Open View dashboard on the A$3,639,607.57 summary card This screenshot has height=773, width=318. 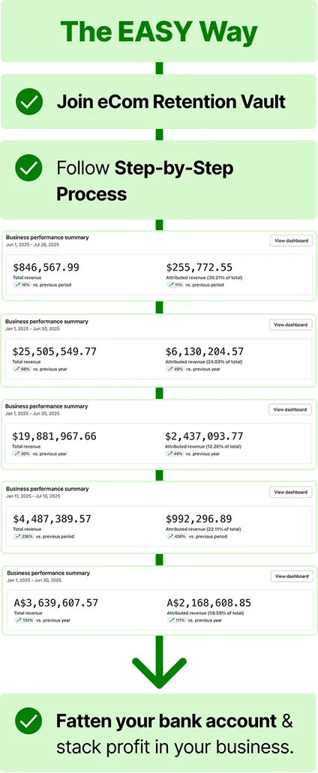(292, 577)
